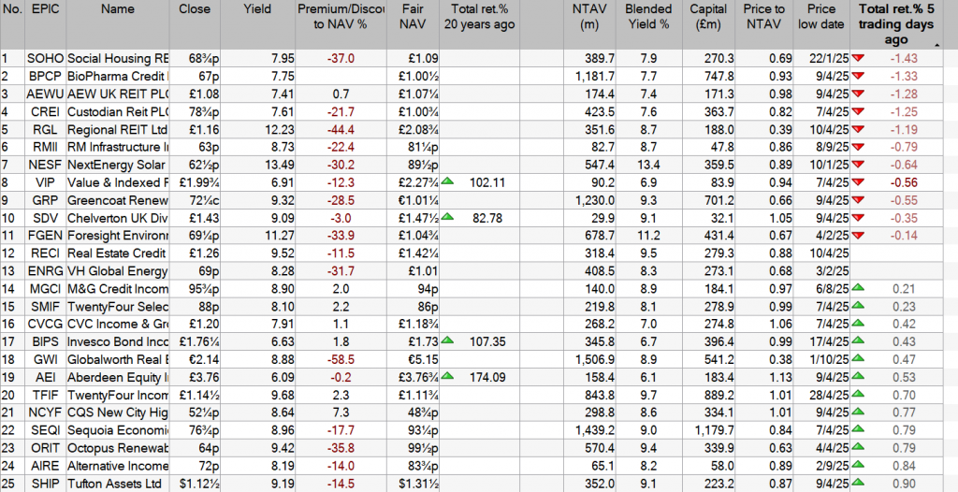Click green up arrow in SHIP row
The width and height of the screenshot is (958, 492).
point(858,482)
